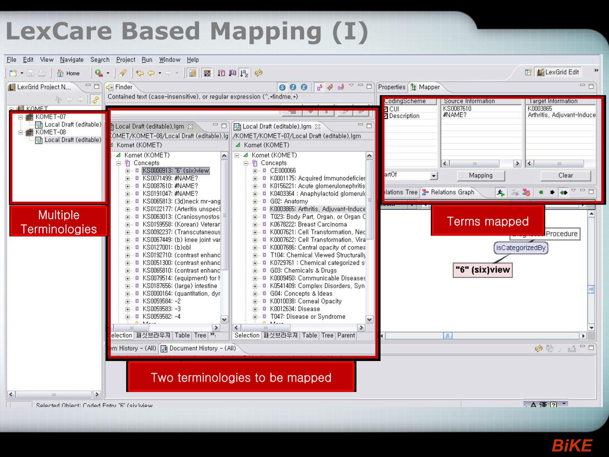The width and height of the screenshot is (609, 457).
Task: Select K0012634: Disease concept
Action: pos(295,309)
